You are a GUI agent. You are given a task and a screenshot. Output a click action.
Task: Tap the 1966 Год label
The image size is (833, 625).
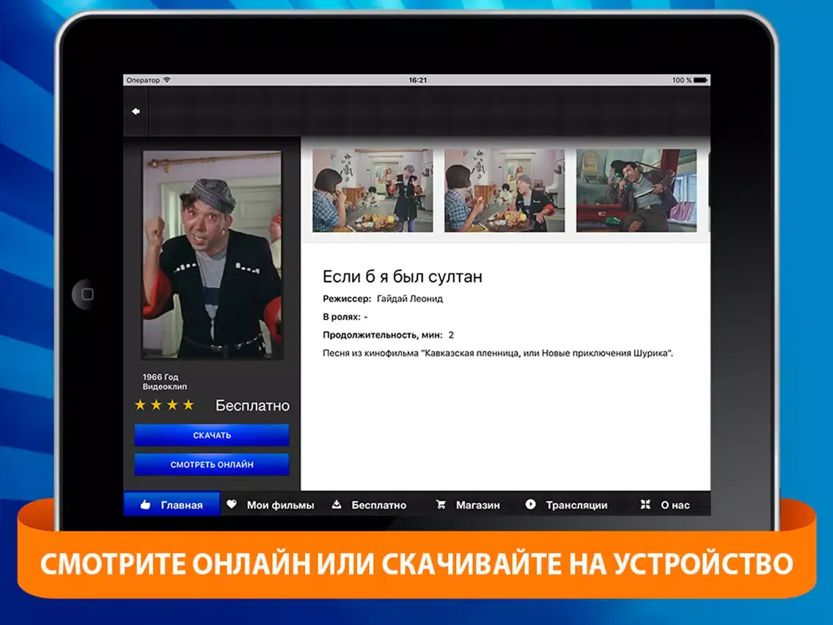point(161,377)
